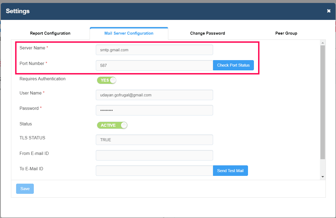The width and height of the screenshot is (336, 218).
Task: Close the Settings dialog
Action: tap(329, 11)
